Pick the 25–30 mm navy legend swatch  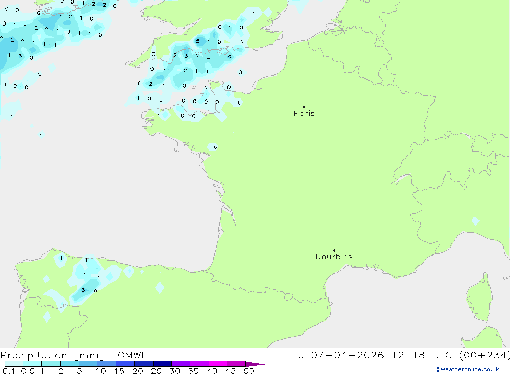162,364
